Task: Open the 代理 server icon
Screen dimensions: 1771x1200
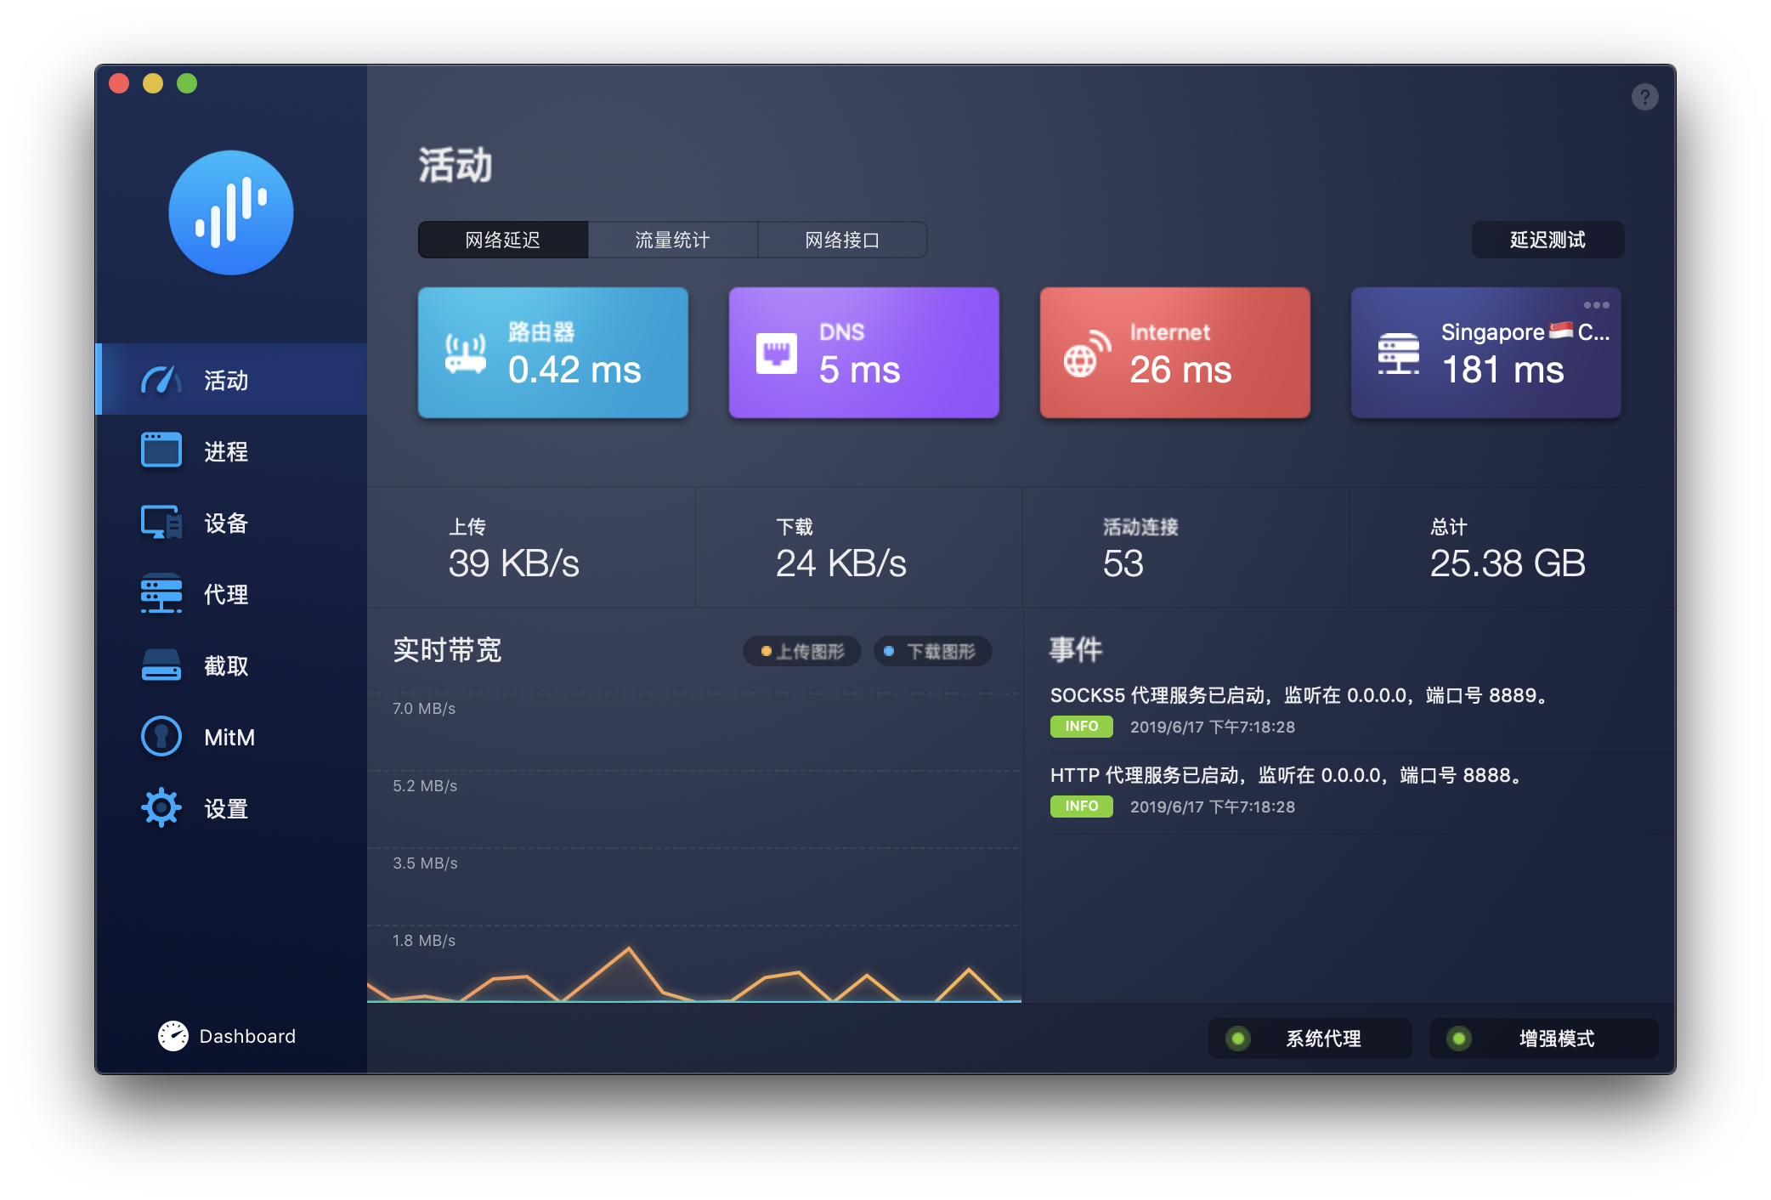Action: tap(161, 593)
